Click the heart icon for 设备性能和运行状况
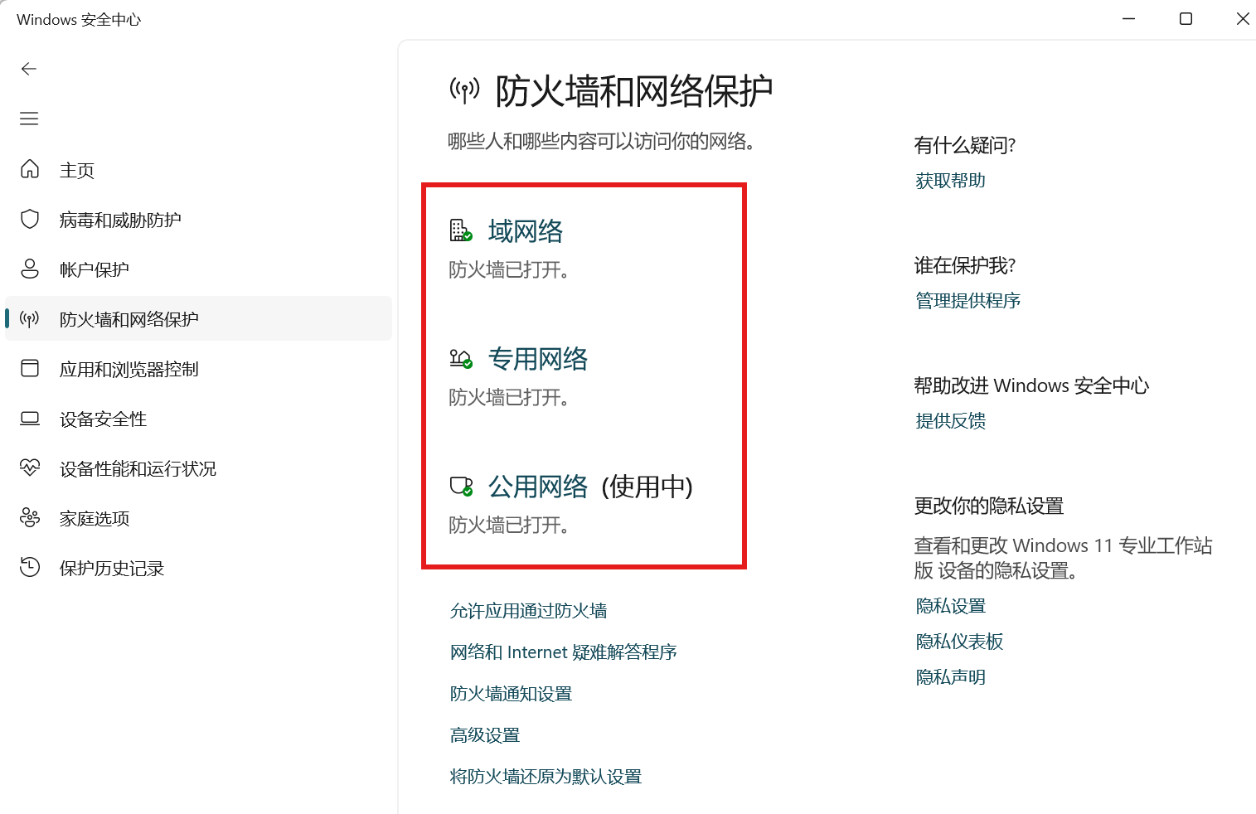The image size is (1256, 814). point(30,468)
